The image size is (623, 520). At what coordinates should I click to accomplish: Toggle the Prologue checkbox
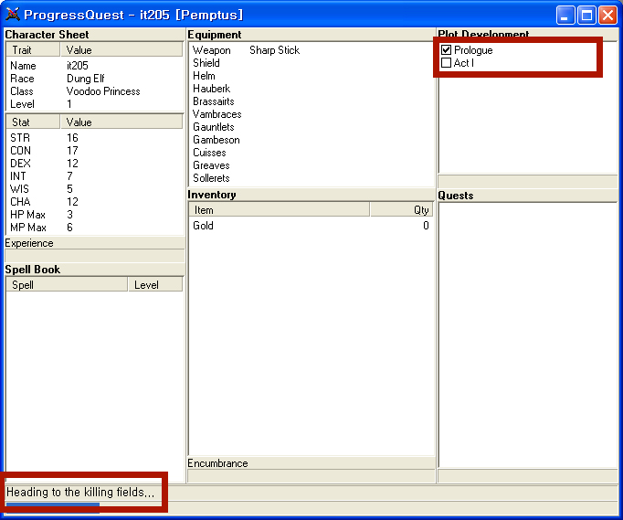(x=446, y=50)
